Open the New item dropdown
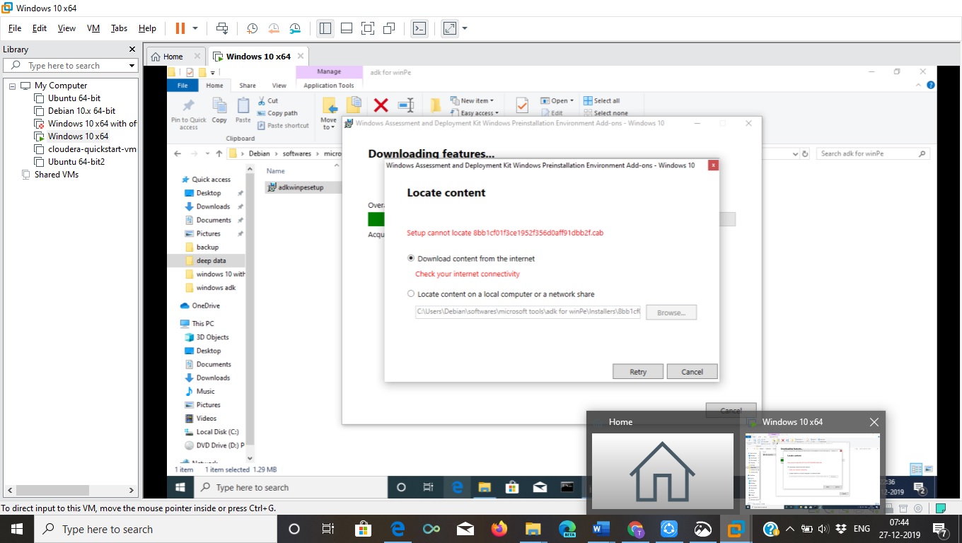The image size is (962, 543). [x=472, y=100]
